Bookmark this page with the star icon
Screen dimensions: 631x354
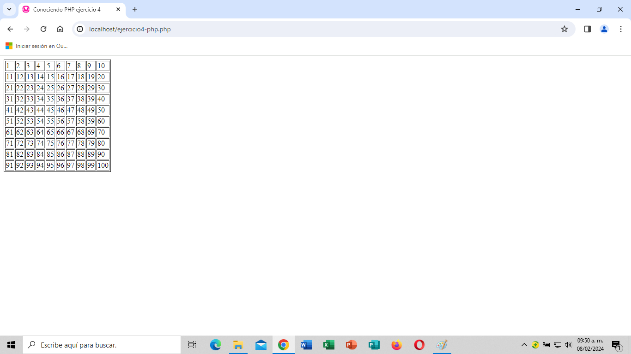[564, 29]
